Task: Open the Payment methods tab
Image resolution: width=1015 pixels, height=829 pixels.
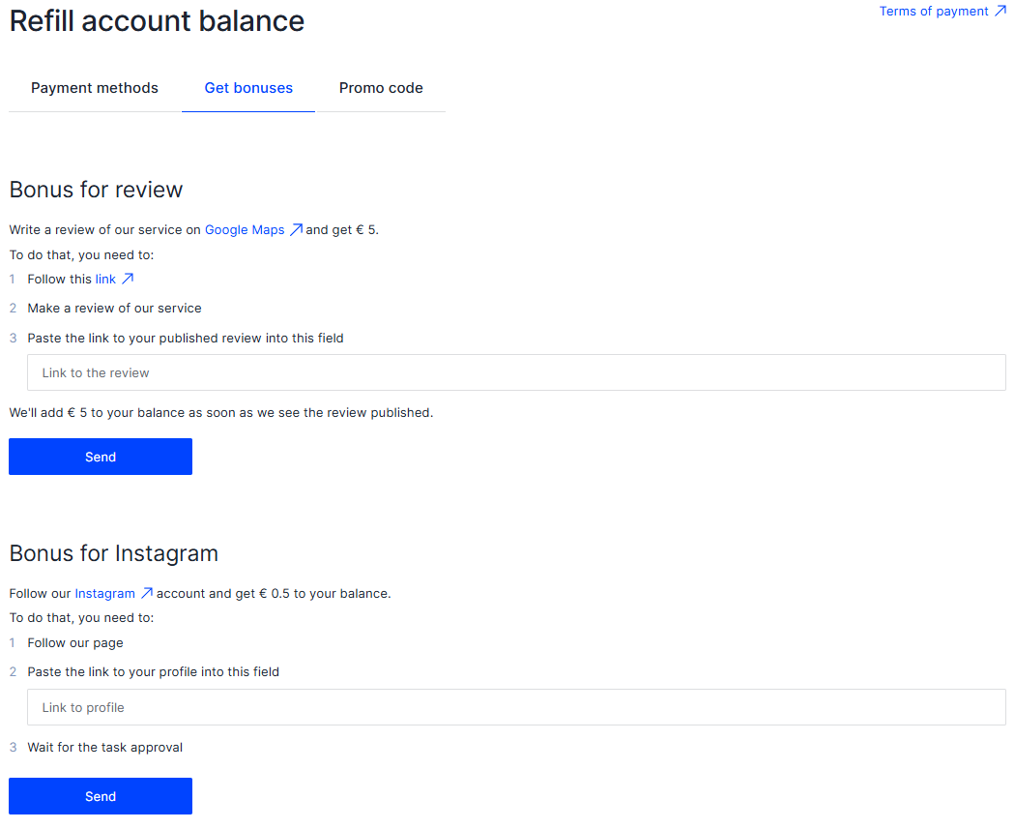Action: 95,88
